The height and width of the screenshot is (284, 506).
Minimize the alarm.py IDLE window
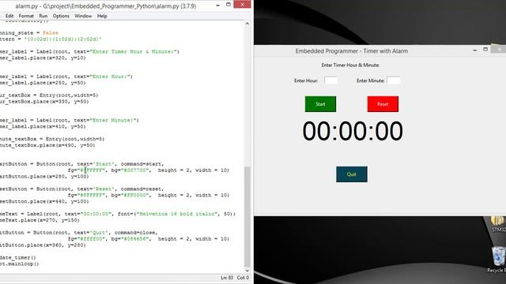218,6
